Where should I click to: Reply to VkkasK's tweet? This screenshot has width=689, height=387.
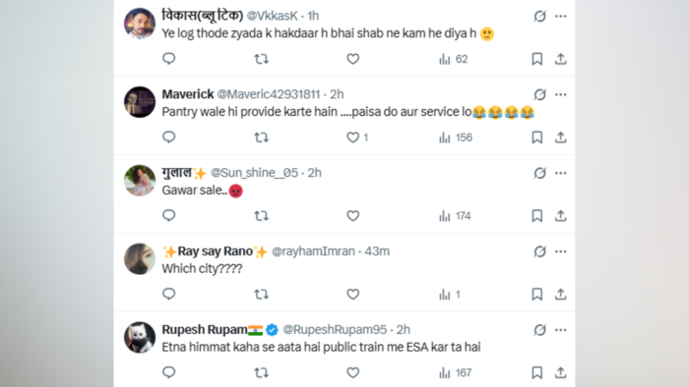point(168,59)
